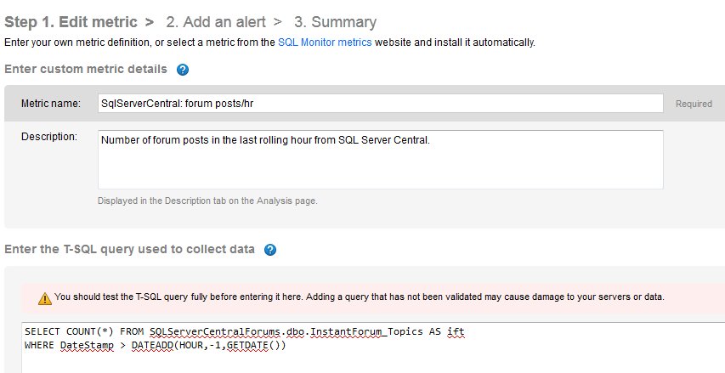Click the "Description:" label
Screen dimensions: 725x373
[49, 137]
